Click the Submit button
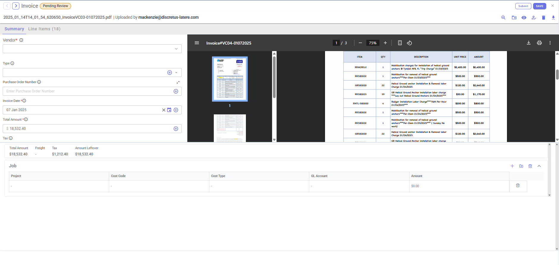Screen dimensions: 559x265 pos(523,6)
